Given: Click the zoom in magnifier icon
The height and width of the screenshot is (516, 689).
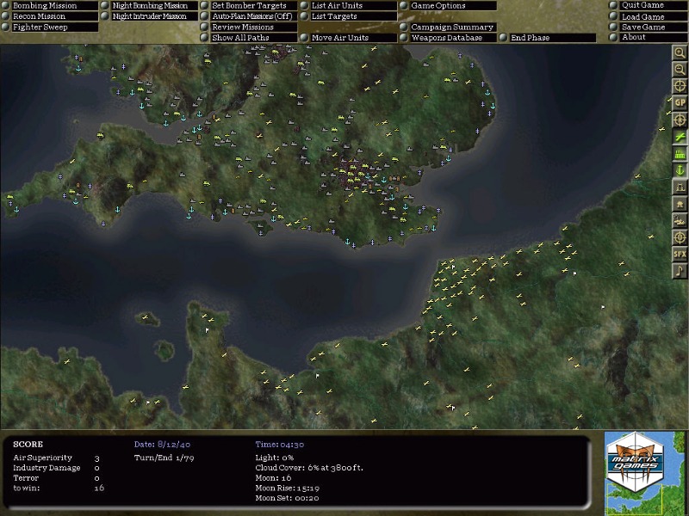Looking at the screenshot, I should [680, 52].
